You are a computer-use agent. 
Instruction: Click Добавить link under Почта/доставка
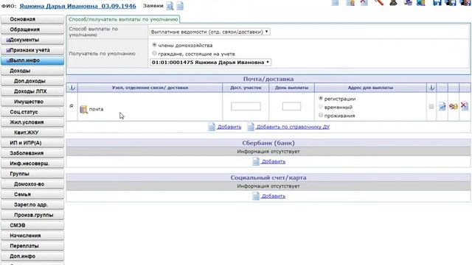pyautogui.click(x=229, y=127)
